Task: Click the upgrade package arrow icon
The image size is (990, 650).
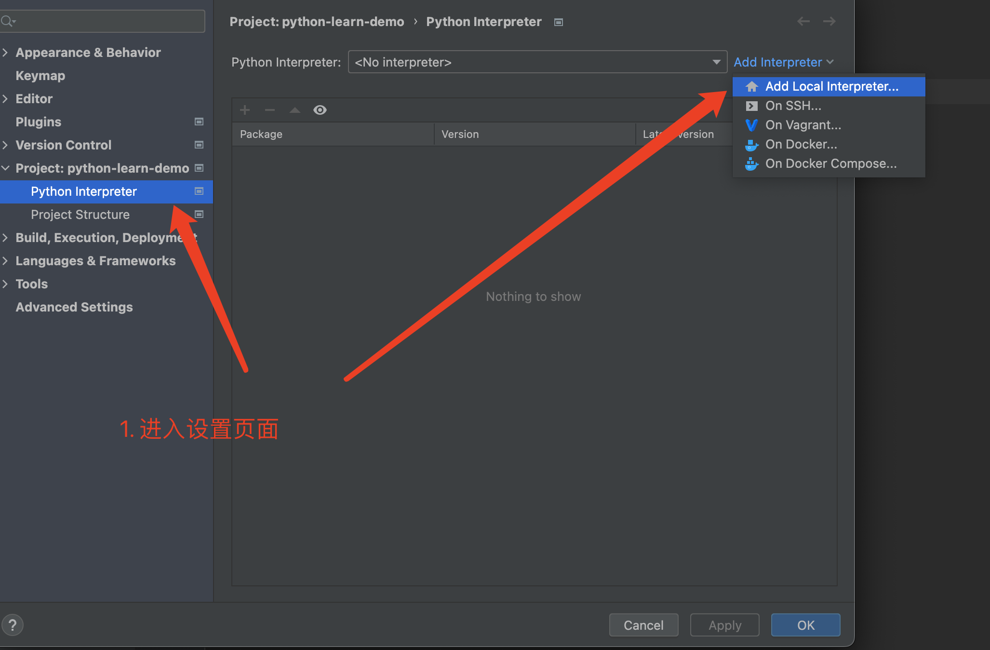Action: click(x=295, y=110)
